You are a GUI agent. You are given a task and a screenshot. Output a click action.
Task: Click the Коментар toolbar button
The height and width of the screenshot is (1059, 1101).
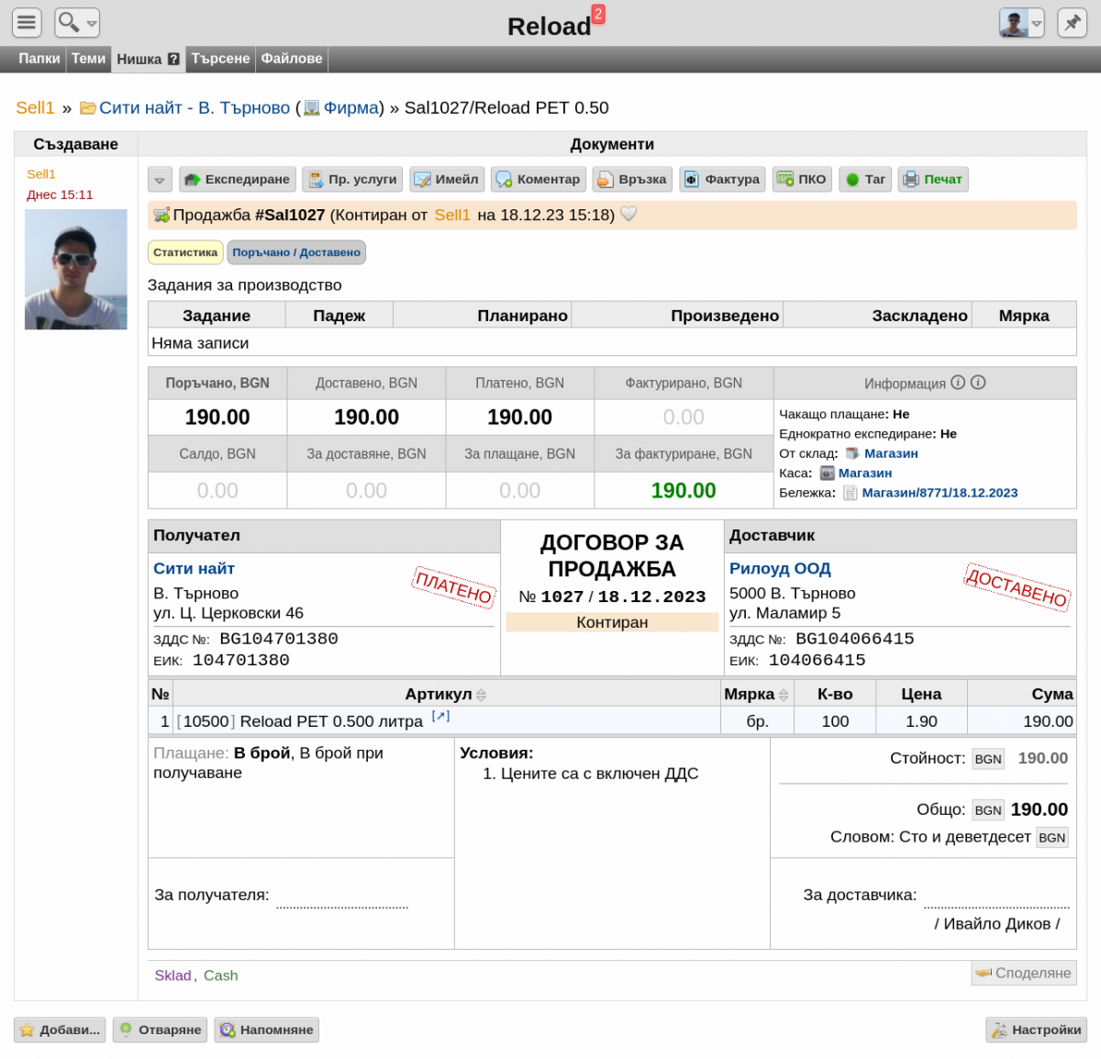539,179
